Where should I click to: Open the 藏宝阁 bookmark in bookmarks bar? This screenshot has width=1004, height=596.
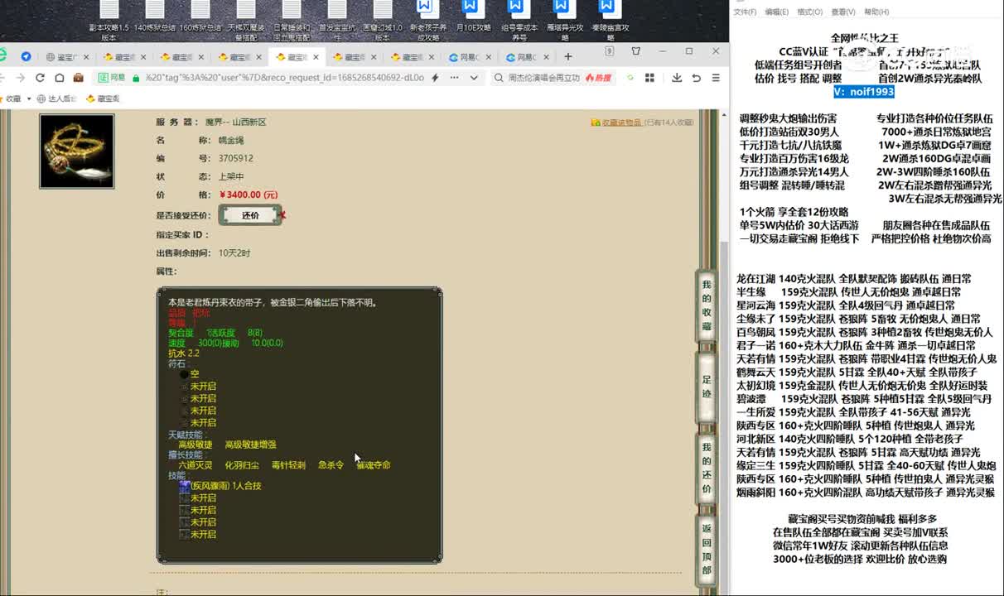103,99
